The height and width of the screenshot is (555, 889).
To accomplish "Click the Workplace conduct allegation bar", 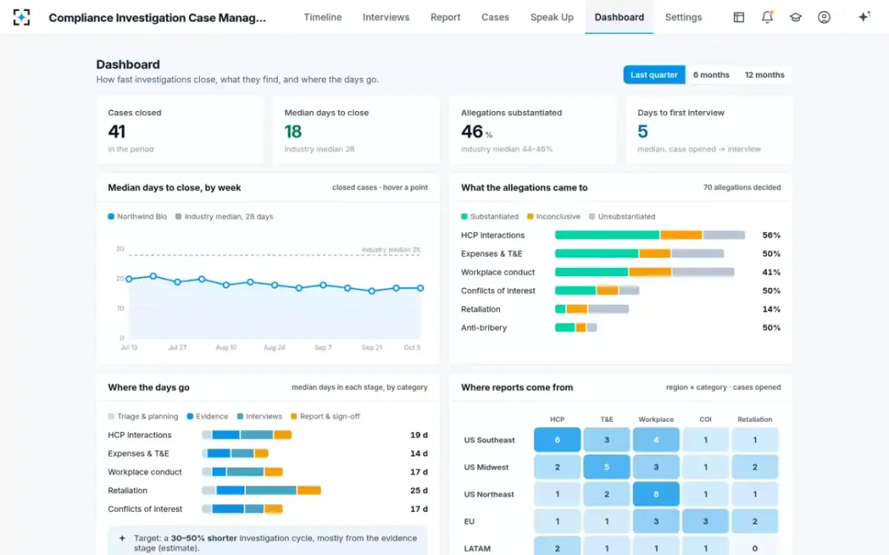I will tap(645, 272).
